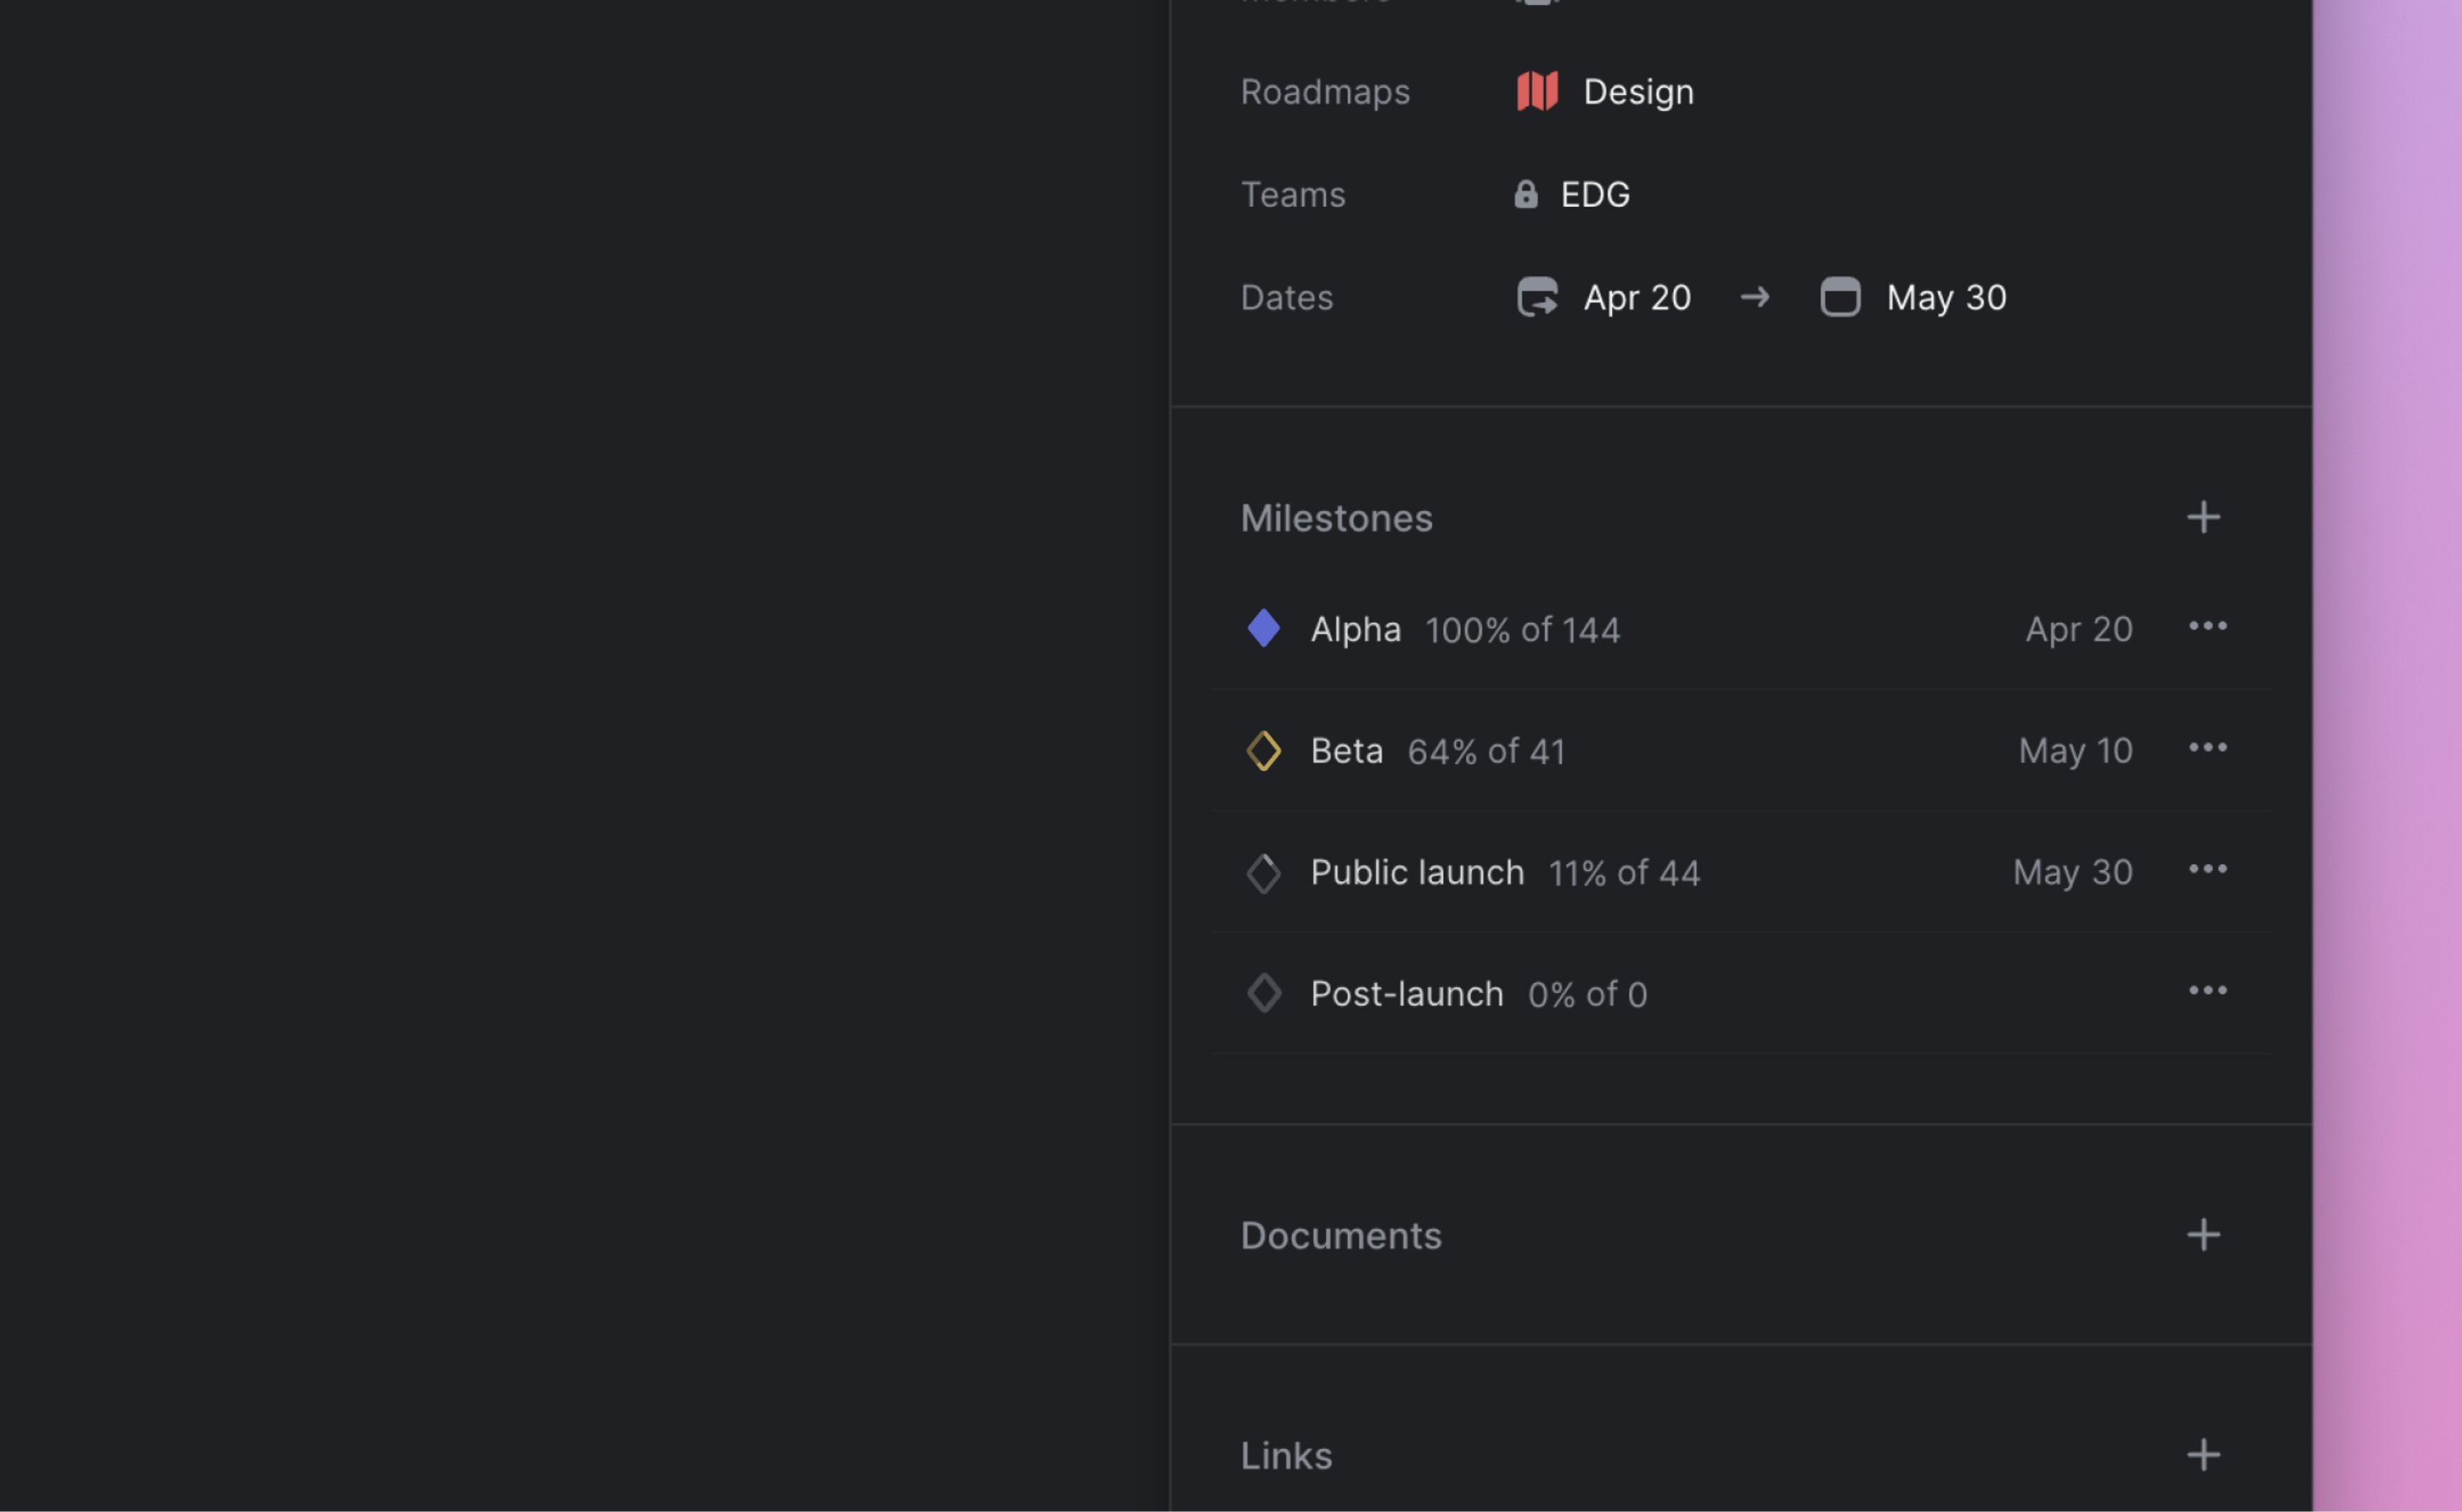The width and height of the screenshot is (2462, 1512).
Task: Click the Apr 20 start date
Action: [x=1637, y=297]
